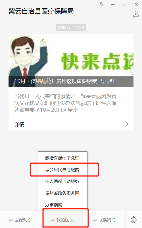
Task: Close the chat window
Action: pos(136,5)
